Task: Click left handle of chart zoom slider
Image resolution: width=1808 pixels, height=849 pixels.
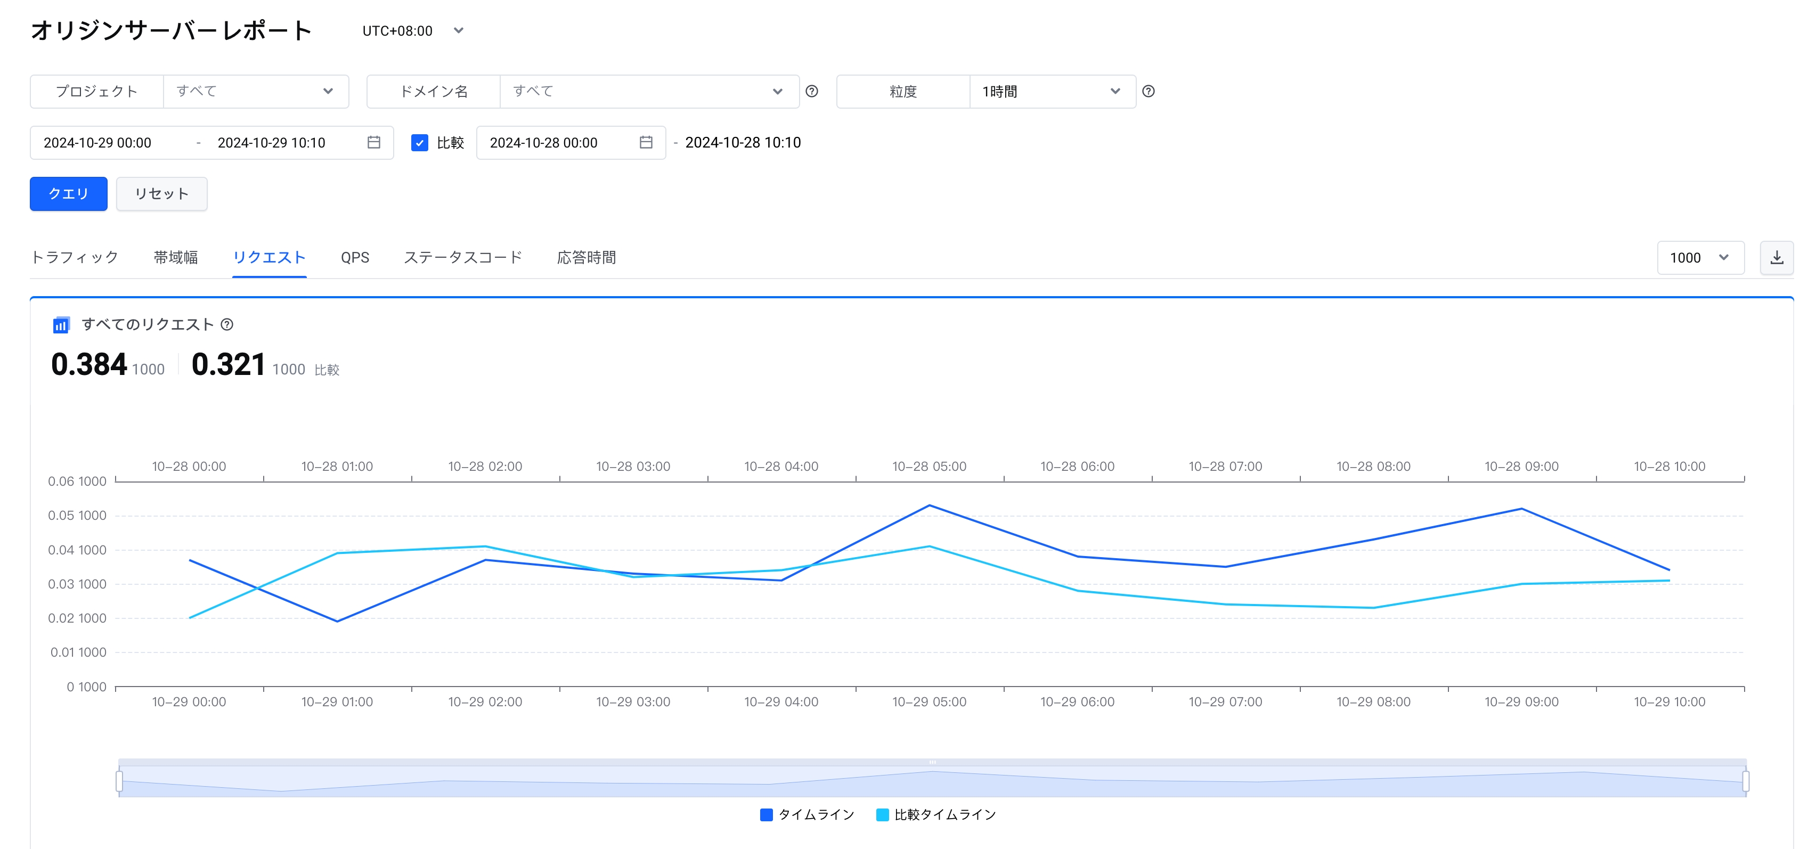Action: (x=119, y=781)
